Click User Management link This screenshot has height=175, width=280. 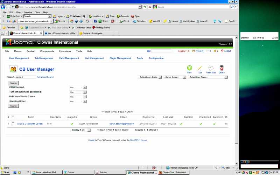click(19, 58)
